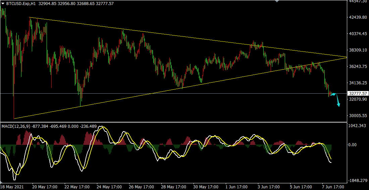Open the dropdown arrow beside BTCUSD.Exp,H1
The height and width of the screenshot is (190, 369).
pos(3,4)
